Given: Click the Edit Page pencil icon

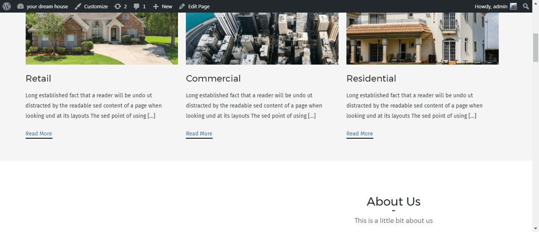Looking at the screenshot, I should (x=182, y=6).
